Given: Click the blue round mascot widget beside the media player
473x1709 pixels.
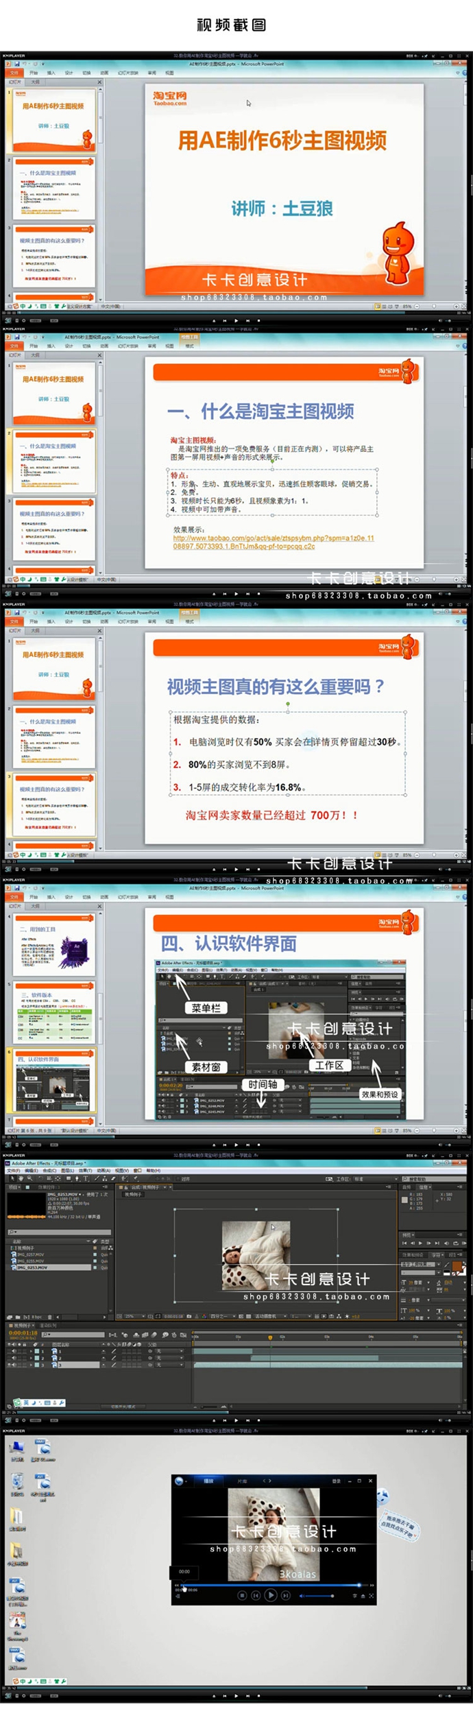Looking at the screenshot, I should [x=383, y=1496].
